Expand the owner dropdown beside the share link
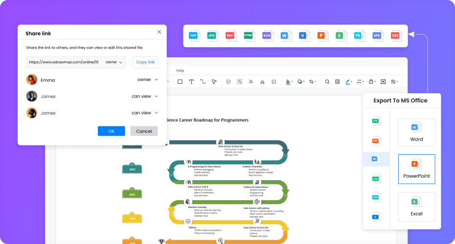Image resolution: width=455 pixels, height=244 pixels. [115, 62]
